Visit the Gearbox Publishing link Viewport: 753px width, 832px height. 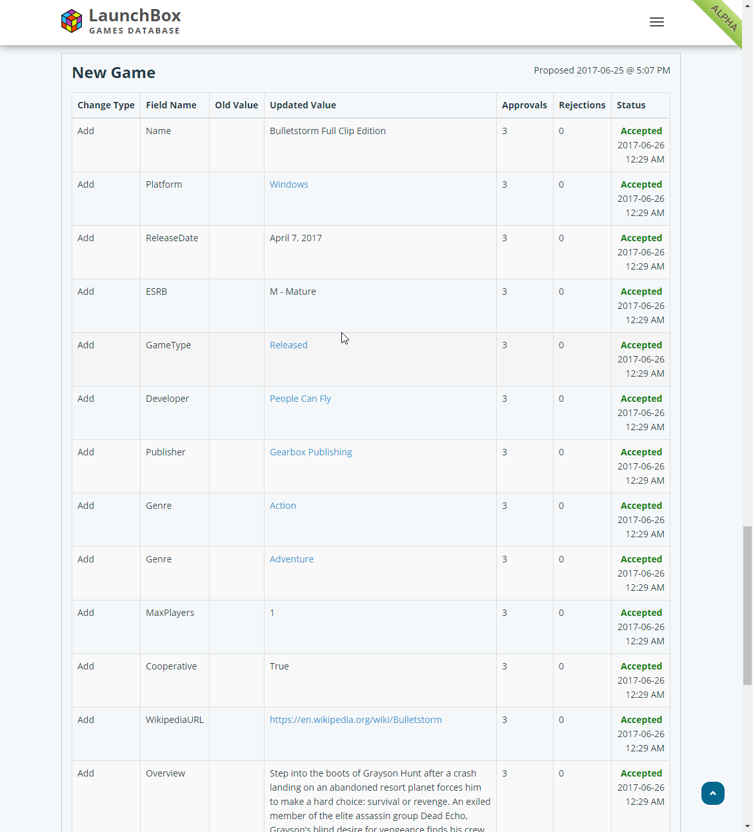coord(311,452)
